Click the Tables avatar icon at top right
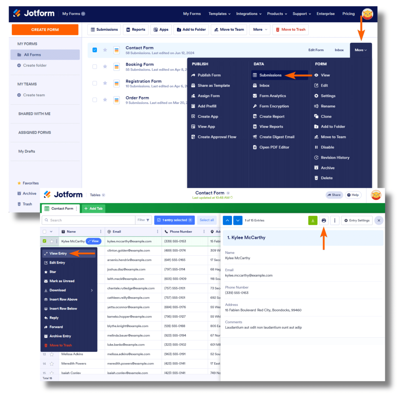The width and height of the screenshot is (409, 409). 376,195
